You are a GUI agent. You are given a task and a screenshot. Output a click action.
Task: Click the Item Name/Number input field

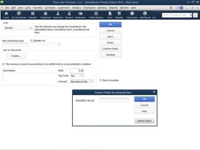click(15, 45)
